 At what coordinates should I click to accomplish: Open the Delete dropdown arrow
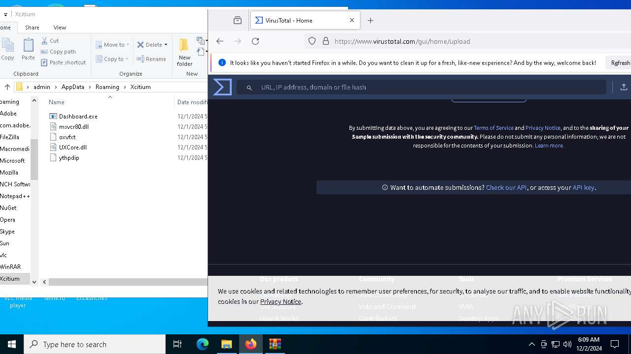tap(166, 45)
